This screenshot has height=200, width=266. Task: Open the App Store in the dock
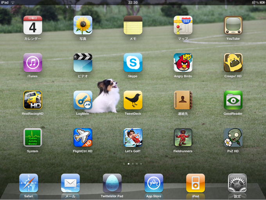click(154, 183)
